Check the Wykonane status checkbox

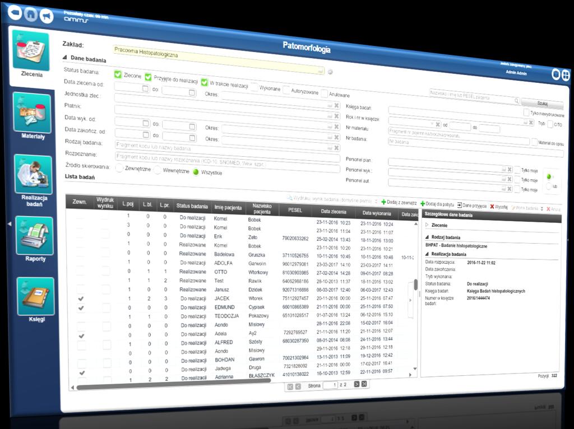pos(254,87)
